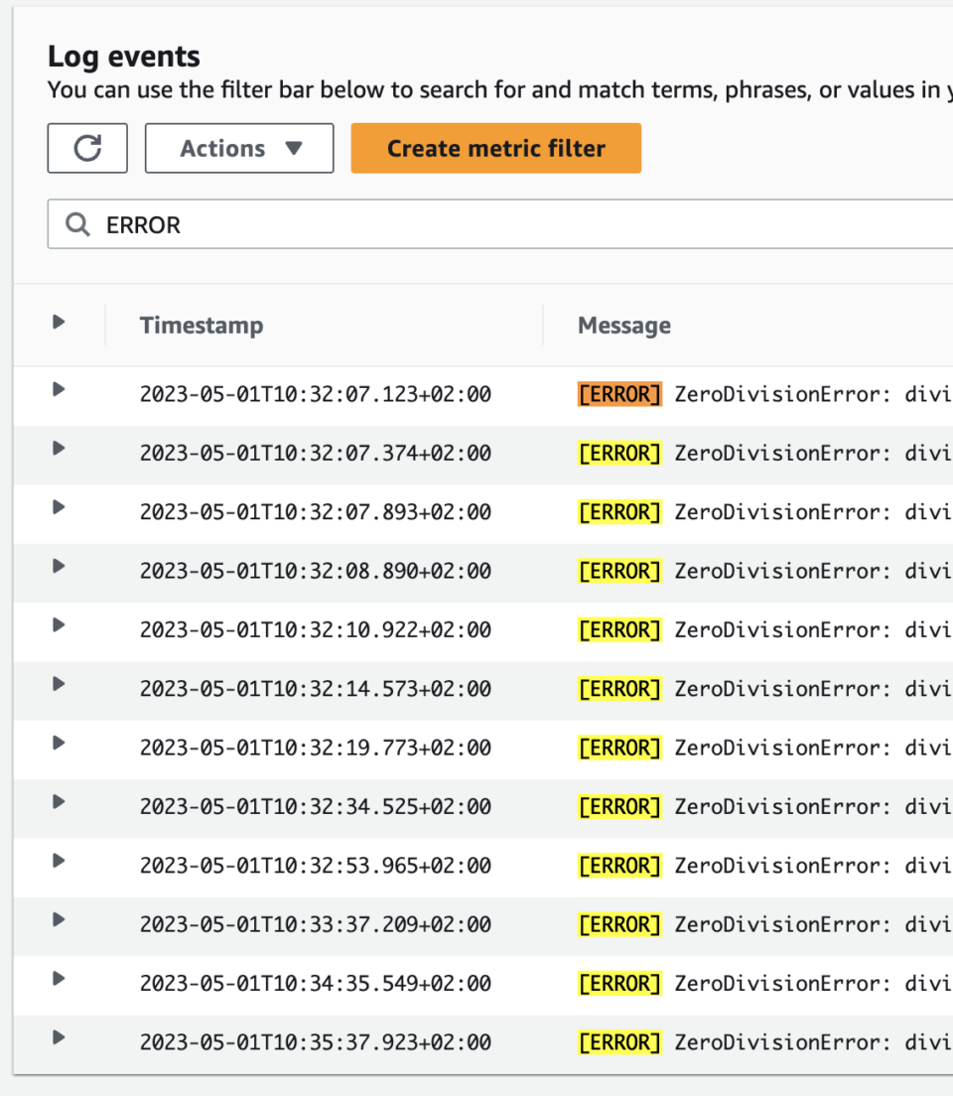Click the orange-highlighted [ERROR] message at 10:32:07.123
The width and height of the screenshot is (953, 1096).
(x=619, y=394)
